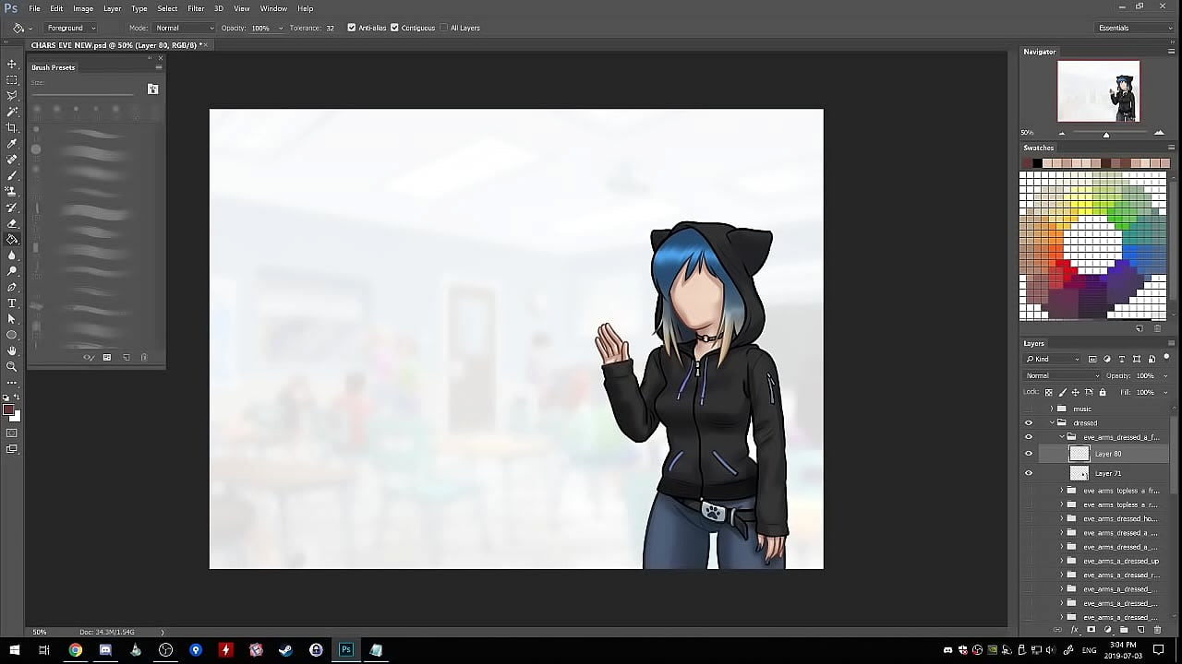Screen dimensions: 1182x664
Task: Select the Move tool
Action: [x=12, y=64]
